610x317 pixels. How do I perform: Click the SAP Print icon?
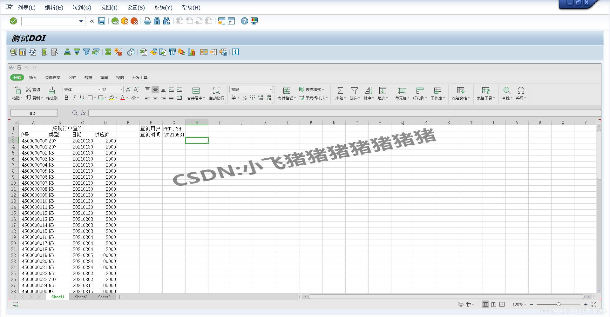pyautogui.click(x=147, y=21)
